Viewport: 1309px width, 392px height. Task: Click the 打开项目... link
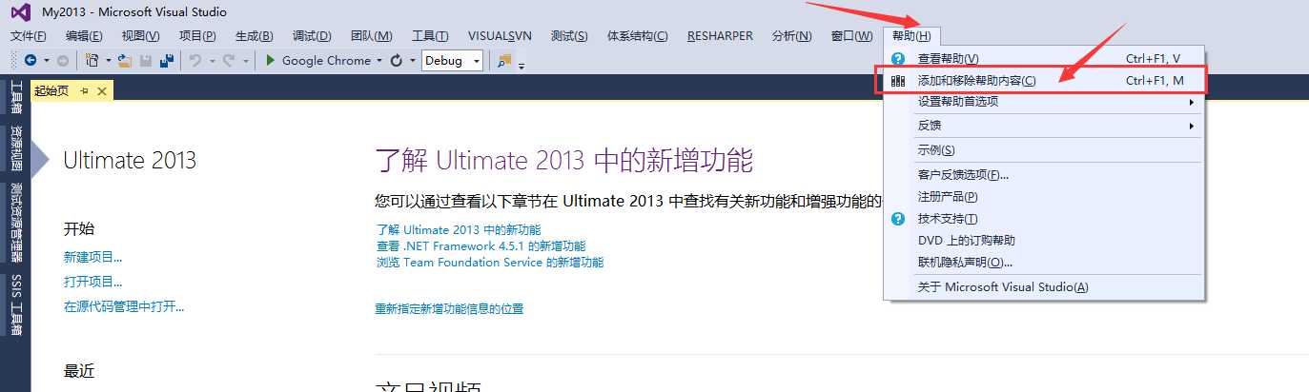click(93, 282)
